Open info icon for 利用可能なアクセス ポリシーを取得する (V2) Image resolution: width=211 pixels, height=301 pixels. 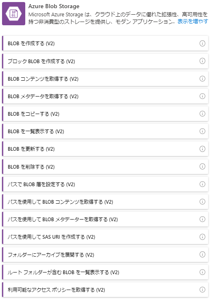tap(202, 290)
